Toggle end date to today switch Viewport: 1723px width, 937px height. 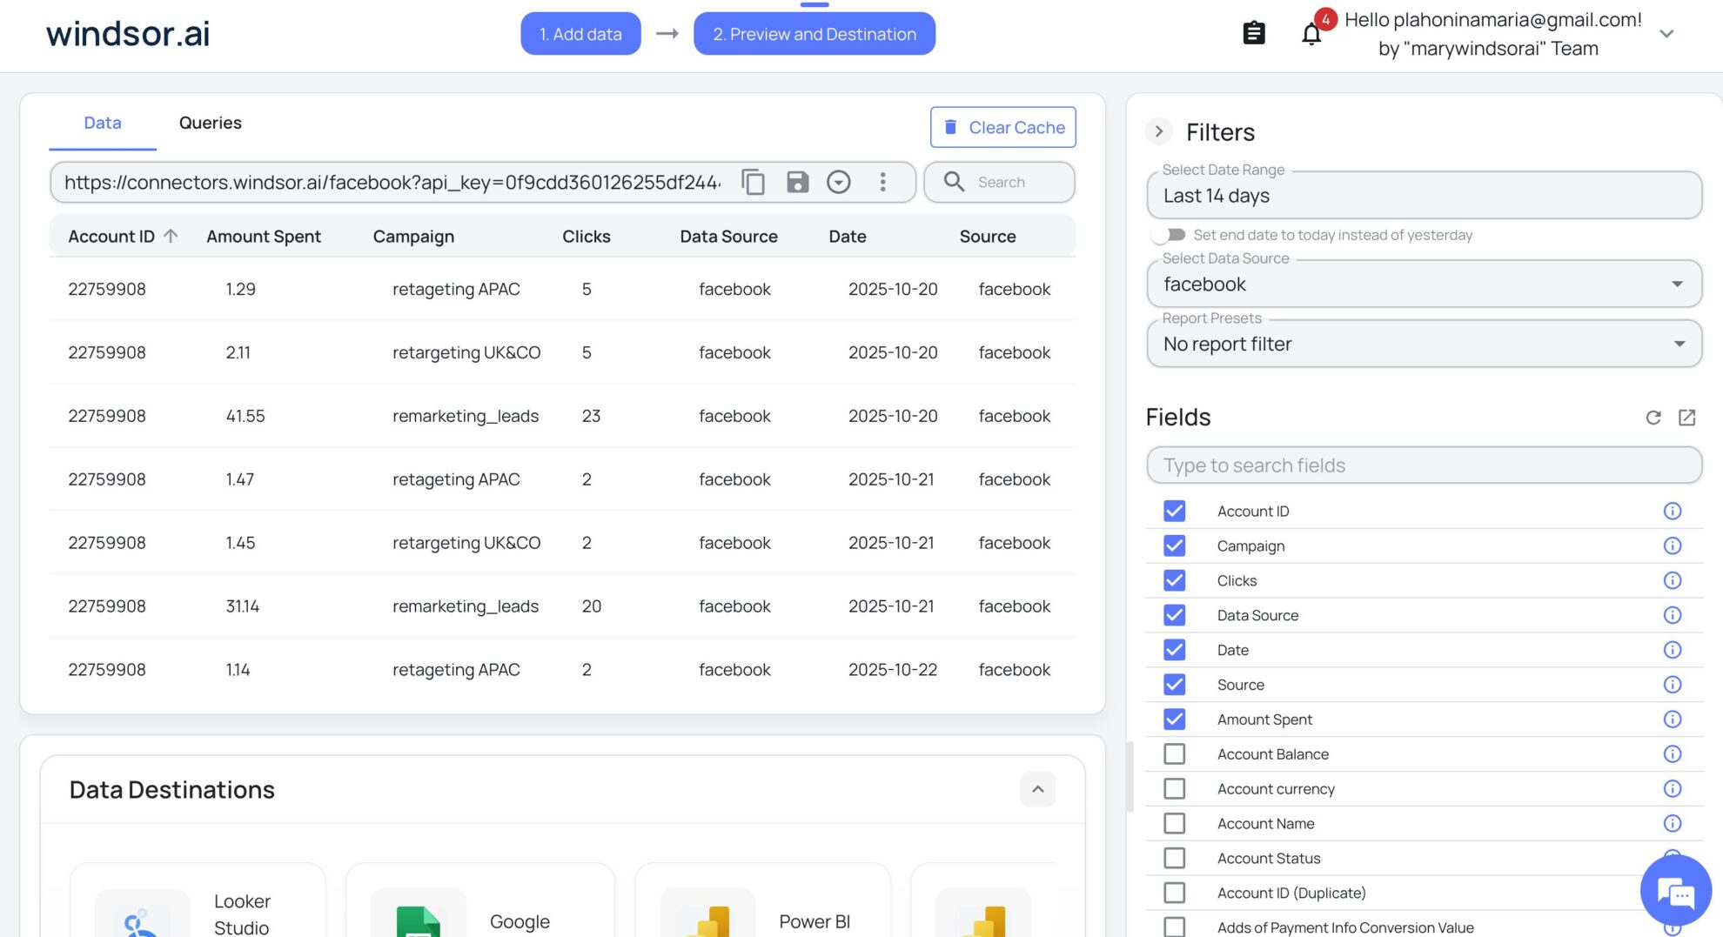pos(1168,235)
